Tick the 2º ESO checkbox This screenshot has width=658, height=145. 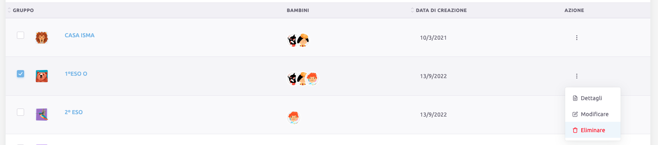tap(20, 112)
